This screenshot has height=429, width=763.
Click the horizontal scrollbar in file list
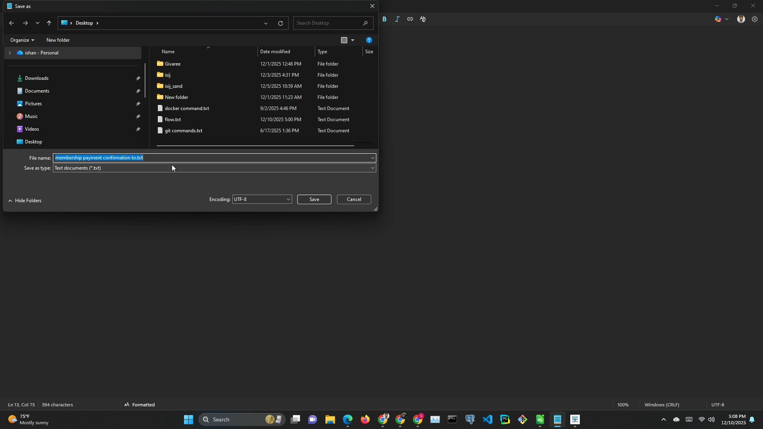[x=254, y=146]
